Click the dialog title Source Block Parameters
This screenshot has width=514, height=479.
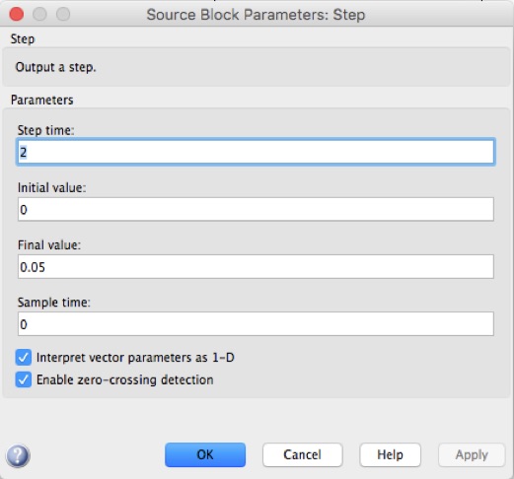tap(256, 15)
